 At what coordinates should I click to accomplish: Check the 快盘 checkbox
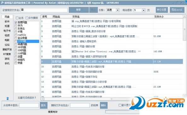16,63
